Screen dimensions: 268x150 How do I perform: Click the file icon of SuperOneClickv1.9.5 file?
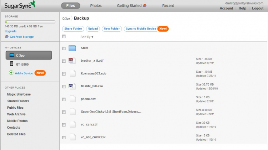pyautogui.click(x=73, y=112)
